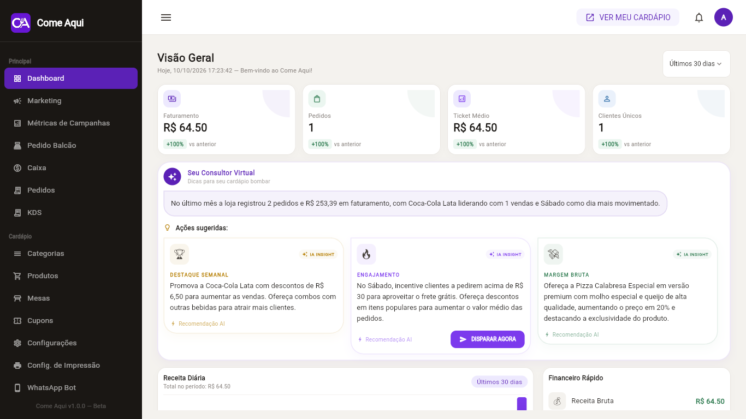Image resolution: width=746 pixels, height=419 pixels.
Task: Open Pedidos in sidebar
Action: pos(71,190)
